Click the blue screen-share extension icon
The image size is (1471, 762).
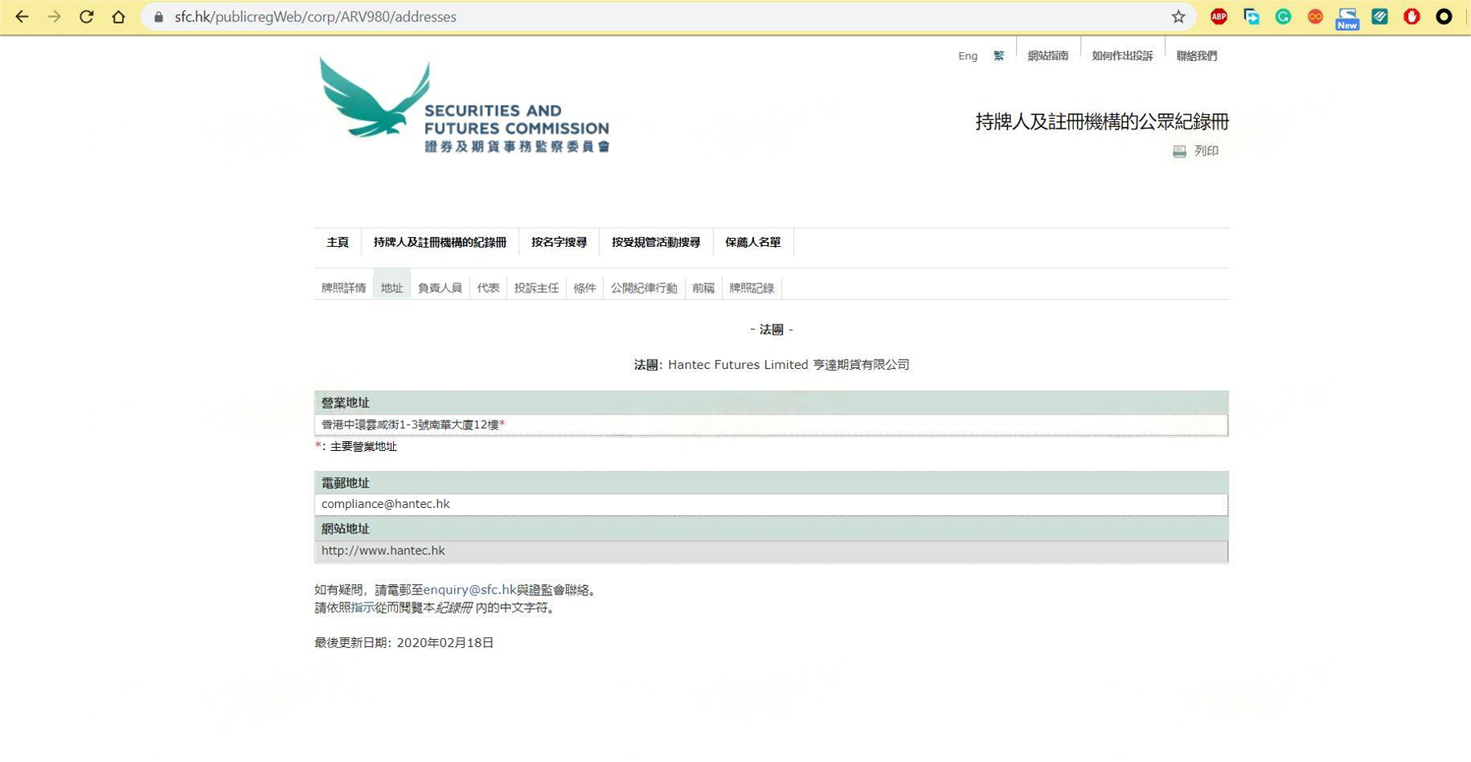[x=1251, y=16]
